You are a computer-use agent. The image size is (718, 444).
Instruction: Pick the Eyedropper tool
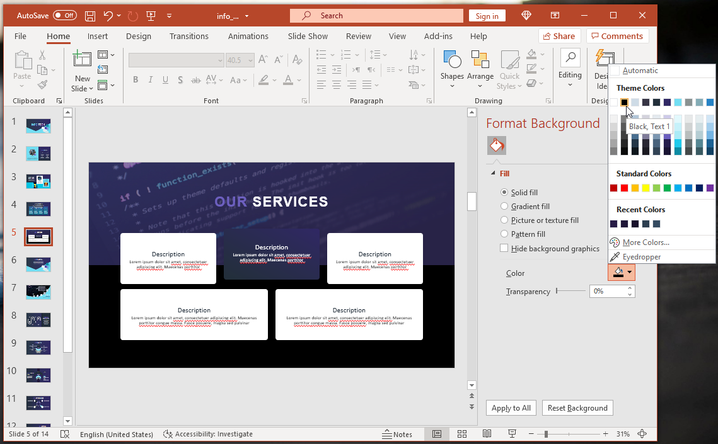(641, 257)
